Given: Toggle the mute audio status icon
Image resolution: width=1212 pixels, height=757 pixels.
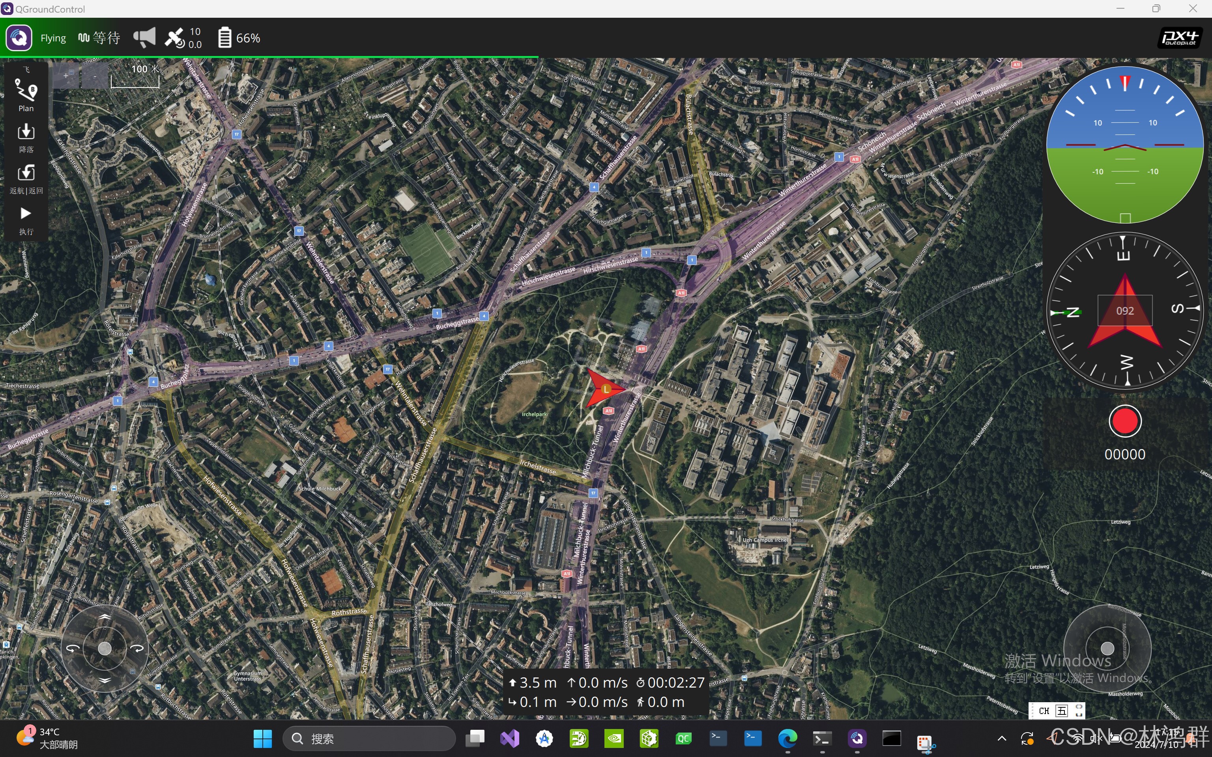Looking at the screenshot, I should pyautogui.click(x=143, y=38).
